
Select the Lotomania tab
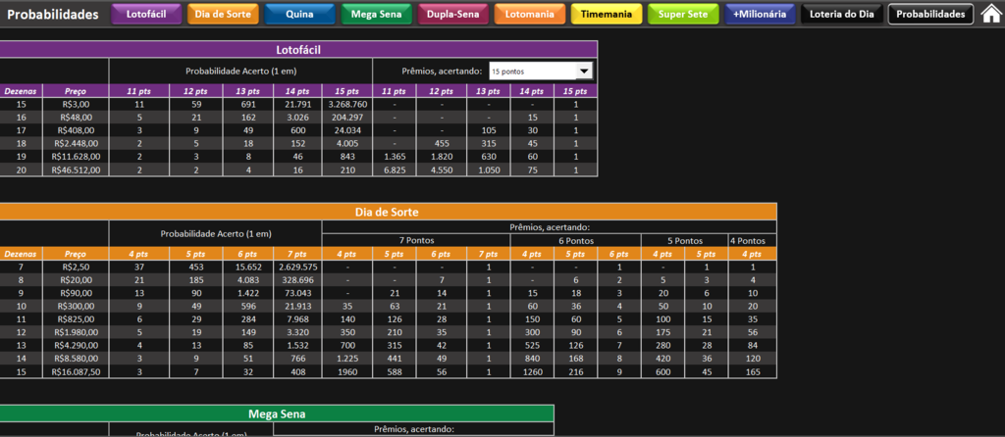[x=530, y=14]
